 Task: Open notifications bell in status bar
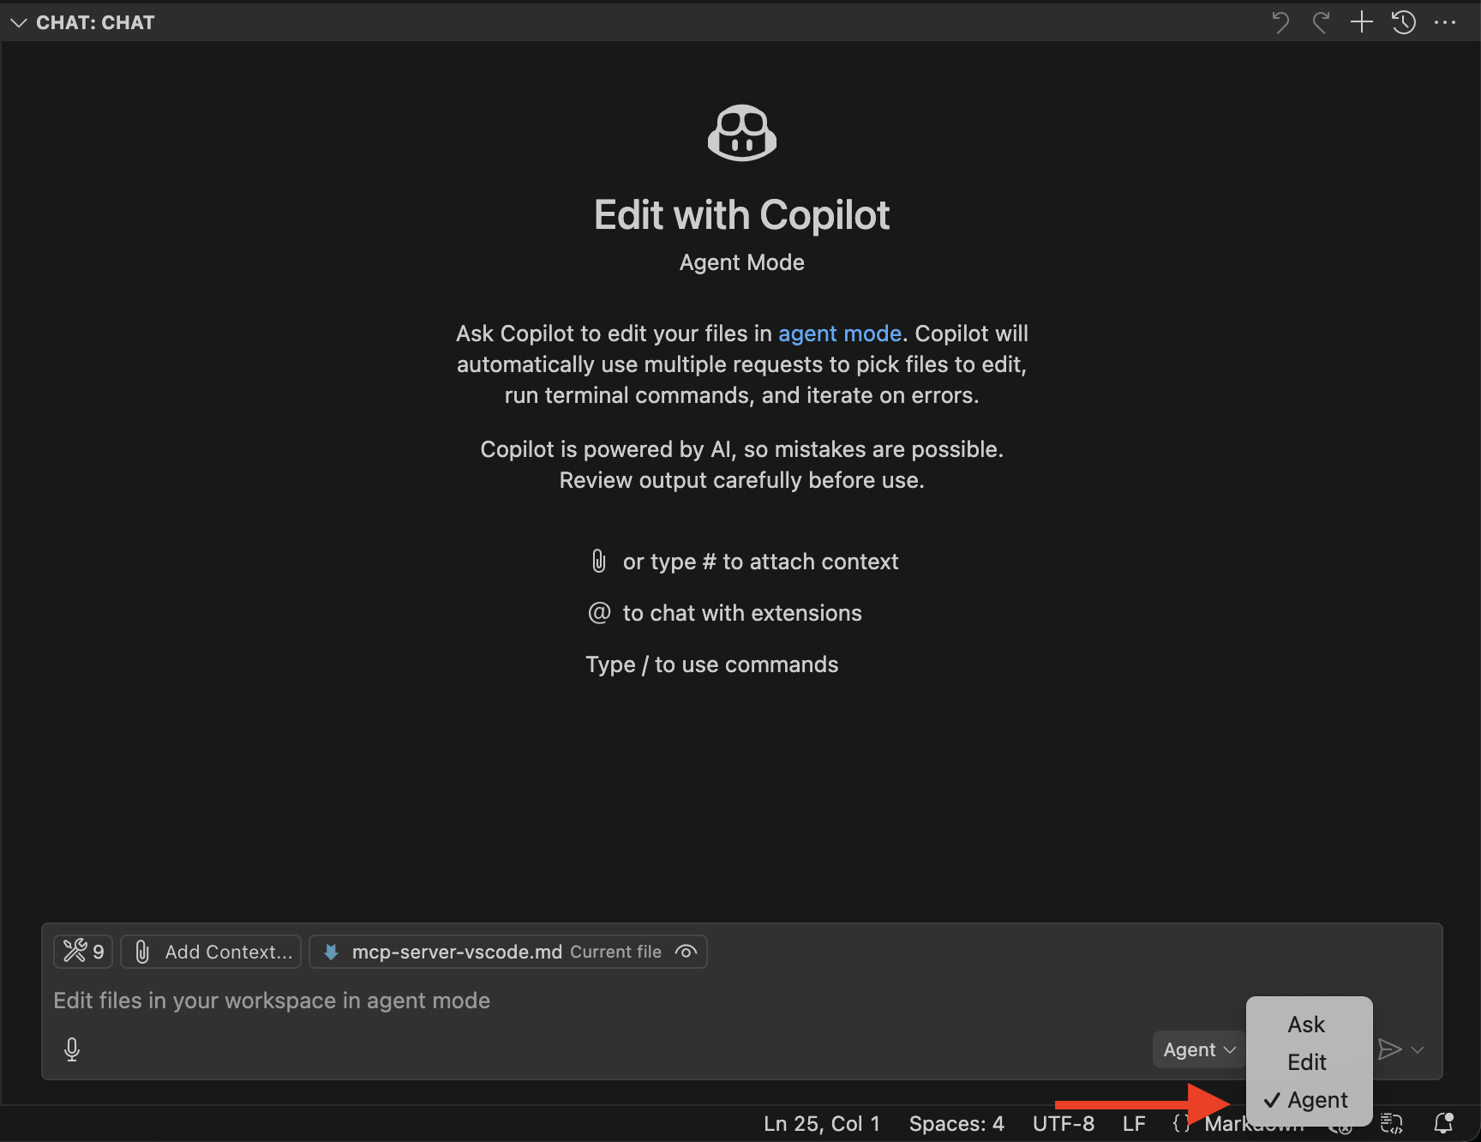click(1444, 1123)
